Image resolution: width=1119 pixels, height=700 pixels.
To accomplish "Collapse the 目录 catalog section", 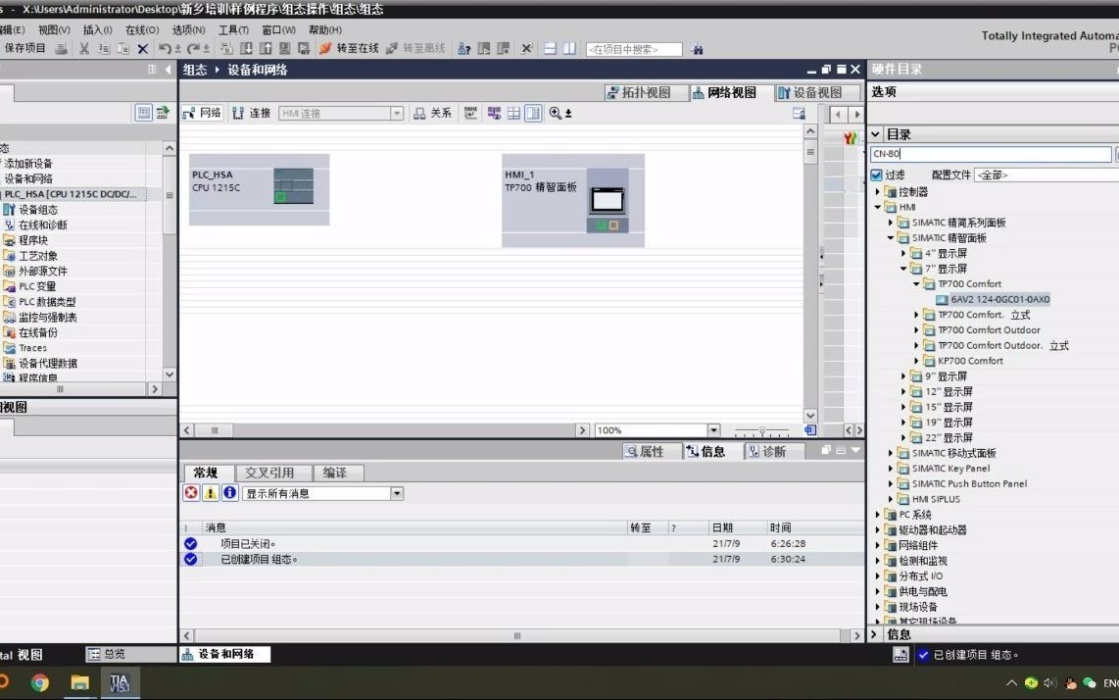I will (876, 134).
